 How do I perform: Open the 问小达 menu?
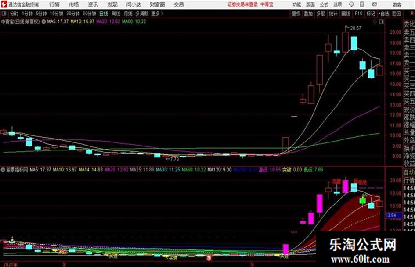[134, 4]
